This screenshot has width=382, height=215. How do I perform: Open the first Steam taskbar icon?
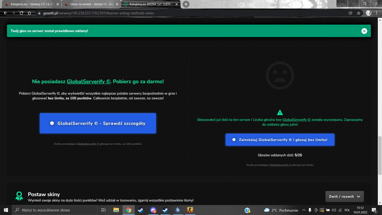tap(141, 210)
